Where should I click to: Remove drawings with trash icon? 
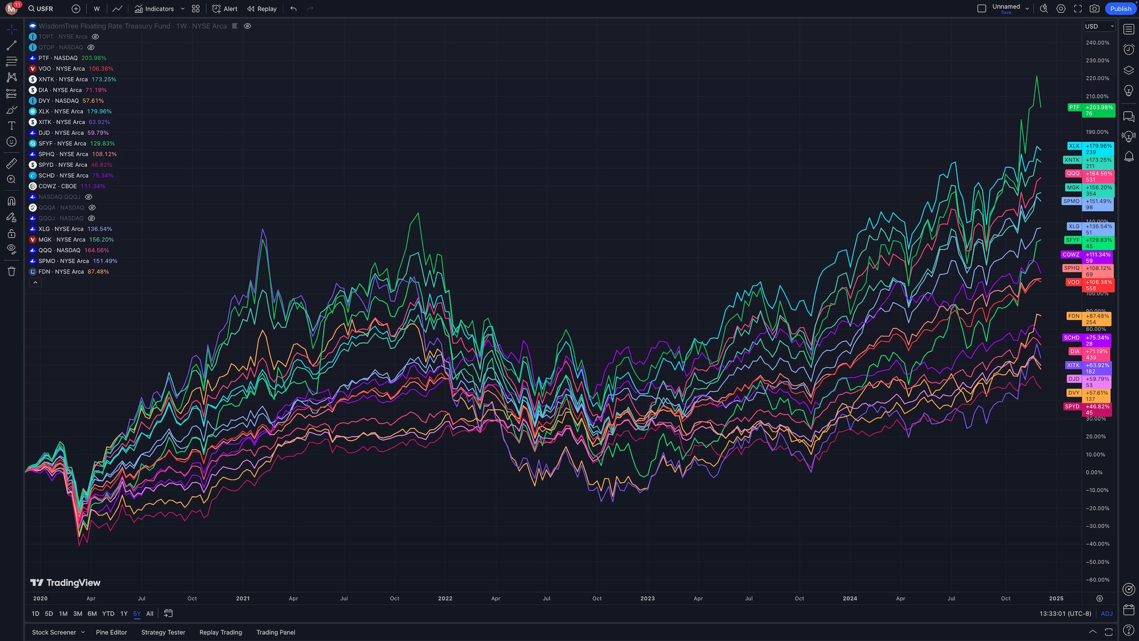pos(11,271)
